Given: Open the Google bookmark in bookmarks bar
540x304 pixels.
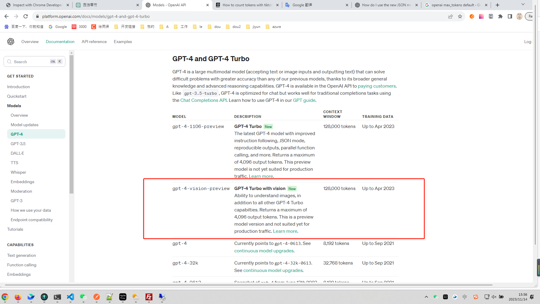Looking at the screenshot, I should [58, 27].
